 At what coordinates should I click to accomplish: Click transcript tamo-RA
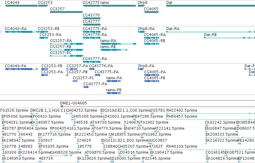tap(108, 41)
